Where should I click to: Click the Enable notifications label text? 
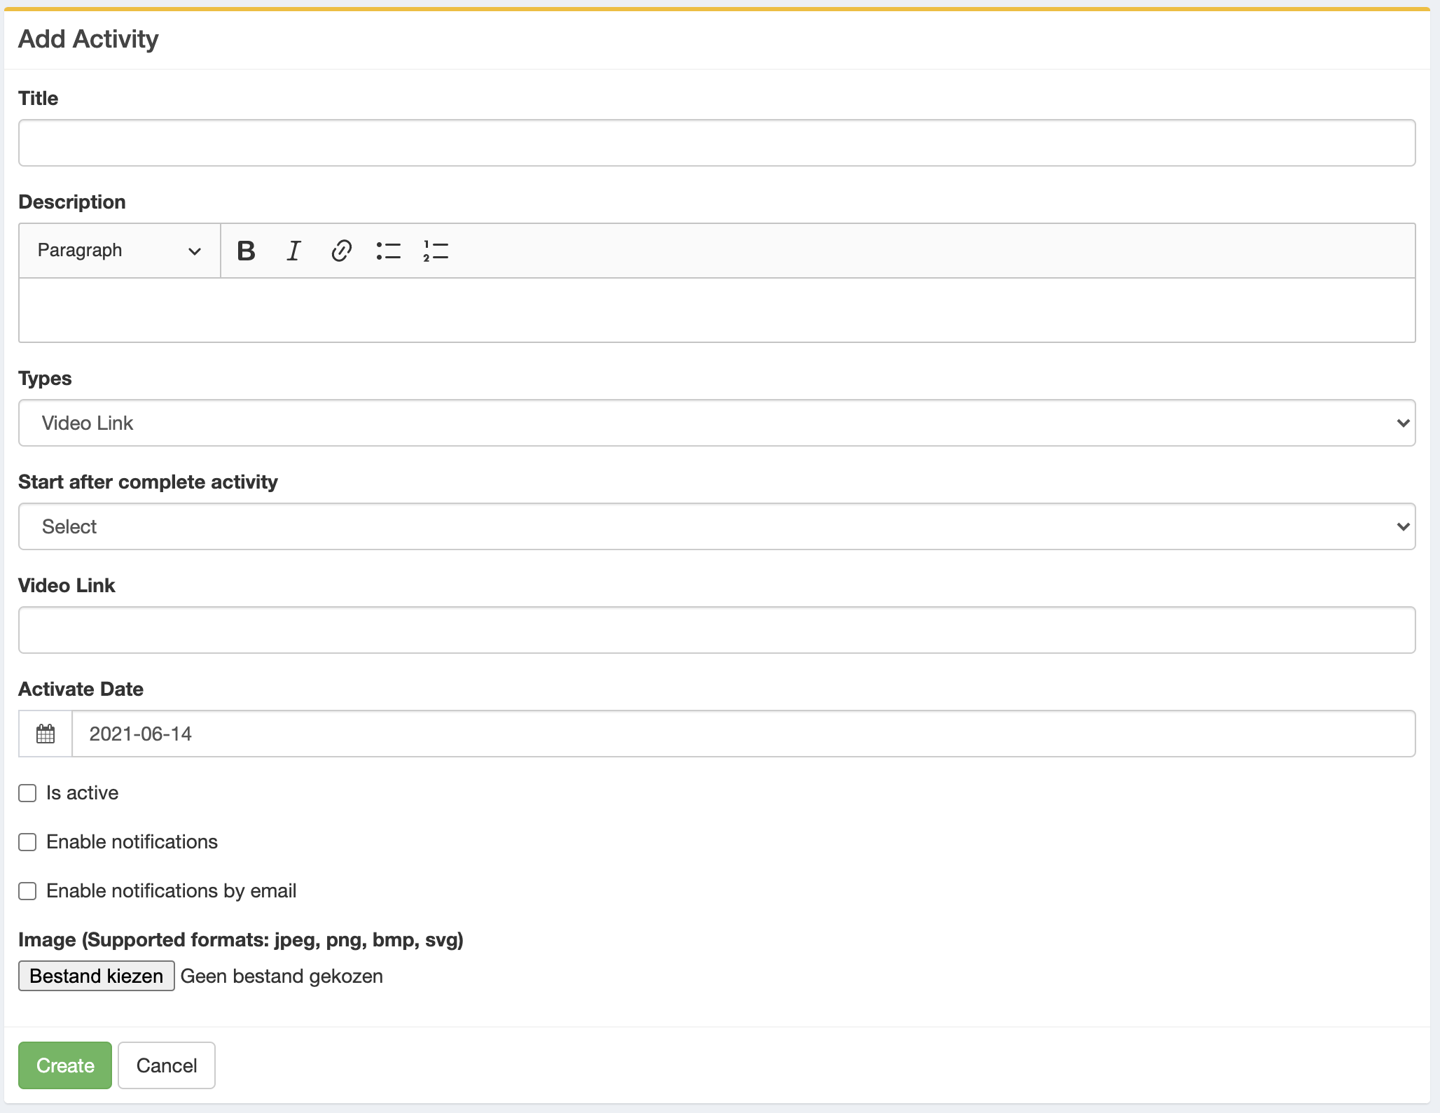132,842
